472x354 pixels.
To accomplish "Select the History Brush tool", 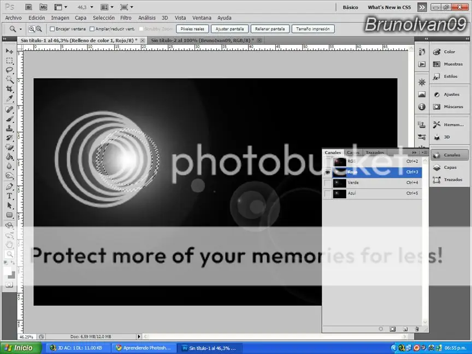I will [x=9, y=138].
